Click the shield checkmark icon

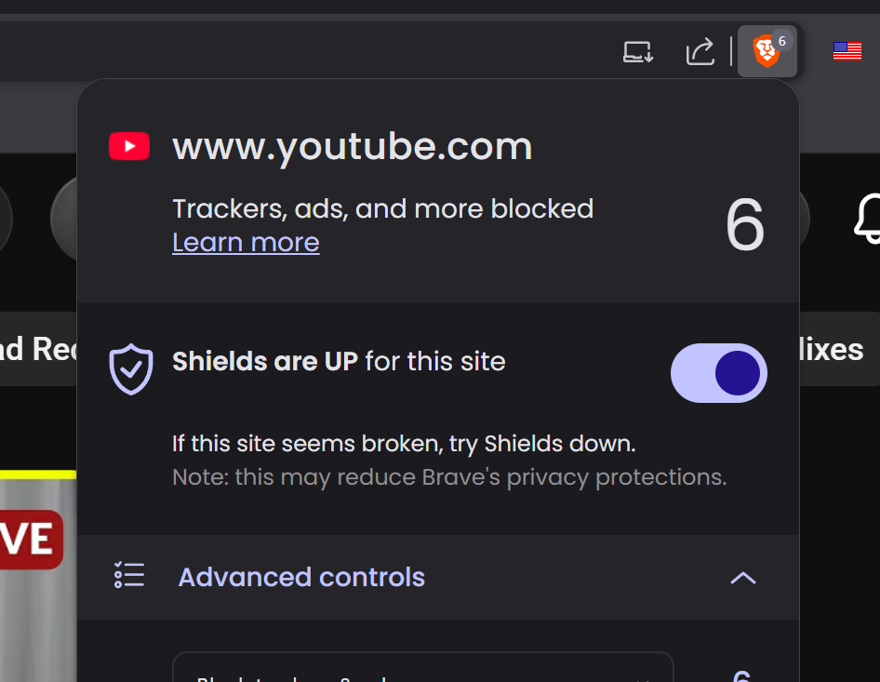click(130, 368)
